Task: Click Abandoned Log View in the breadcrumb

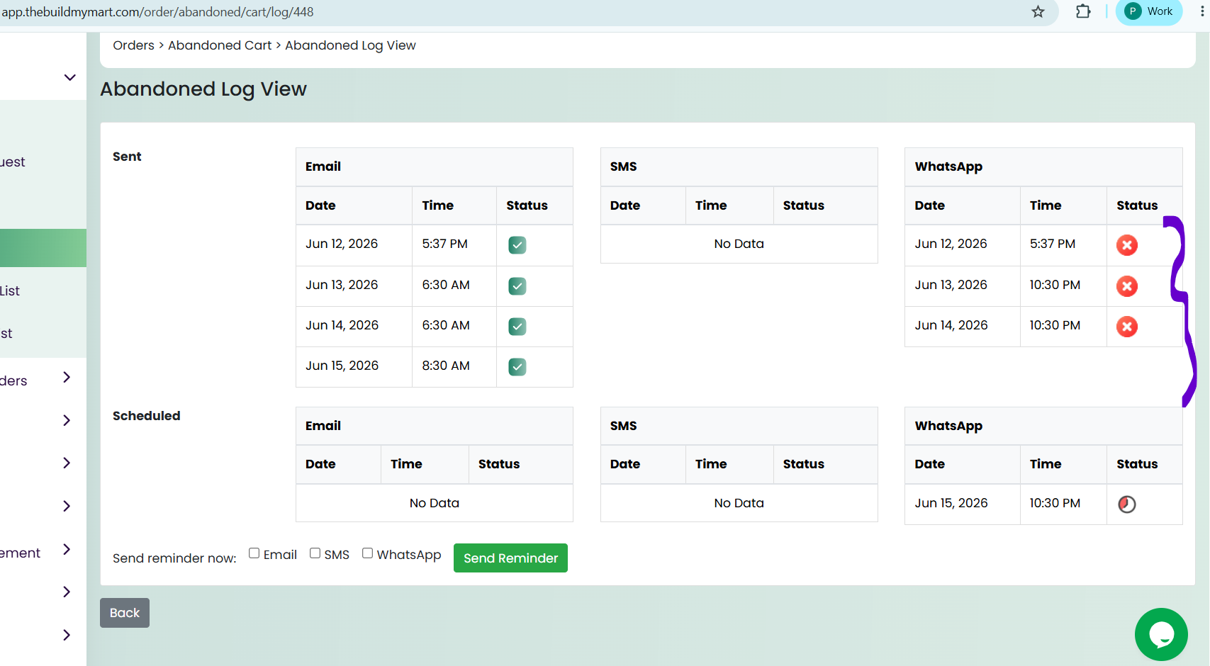Action: click(x=350, y=45)
